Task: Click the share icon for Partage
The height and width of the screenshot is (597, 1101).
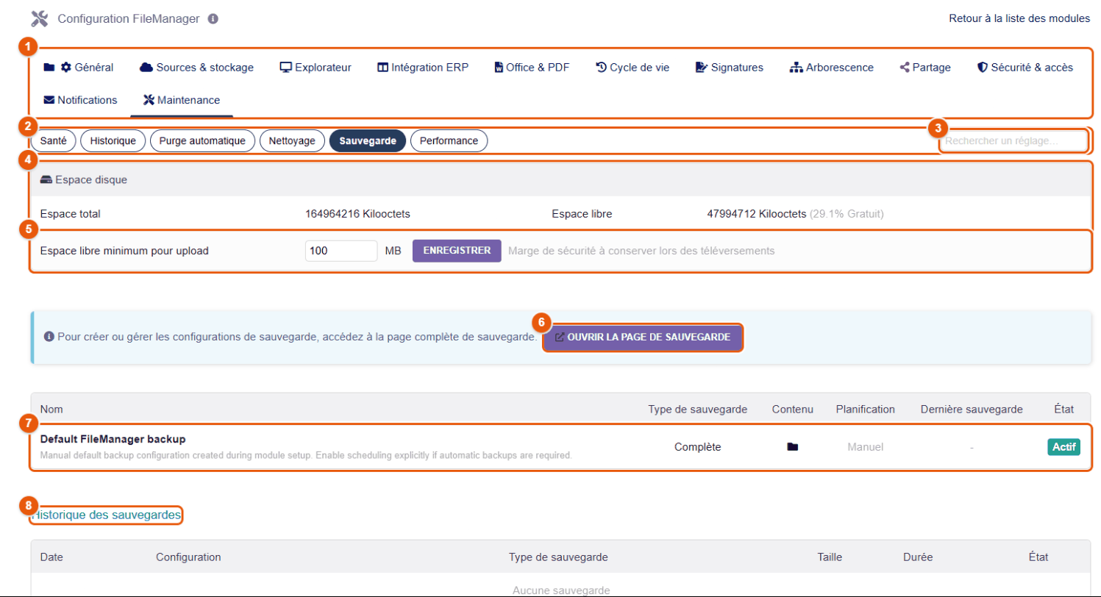Action: click(905, 68)
